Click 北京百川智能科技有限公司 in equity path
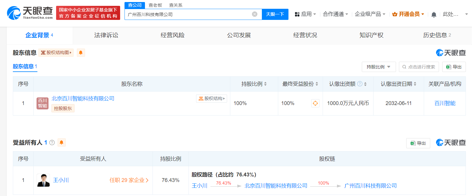 coord(276,186)
